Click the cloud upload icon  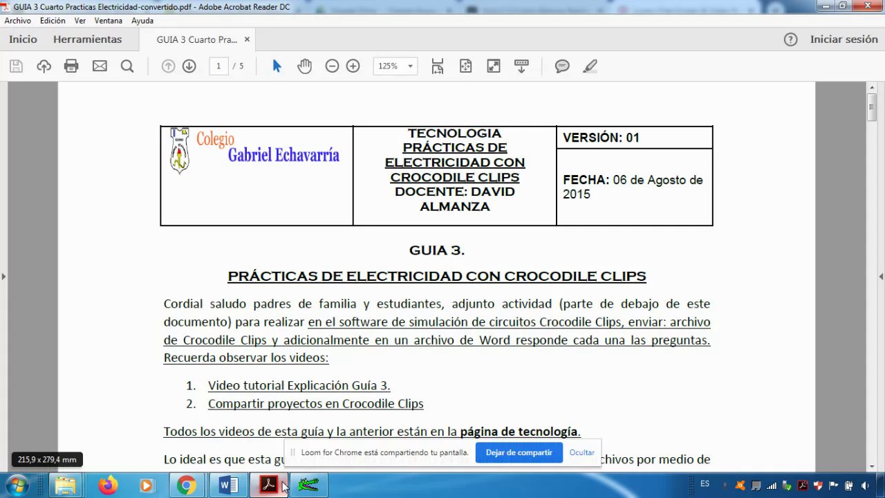(x=44, y=66)
